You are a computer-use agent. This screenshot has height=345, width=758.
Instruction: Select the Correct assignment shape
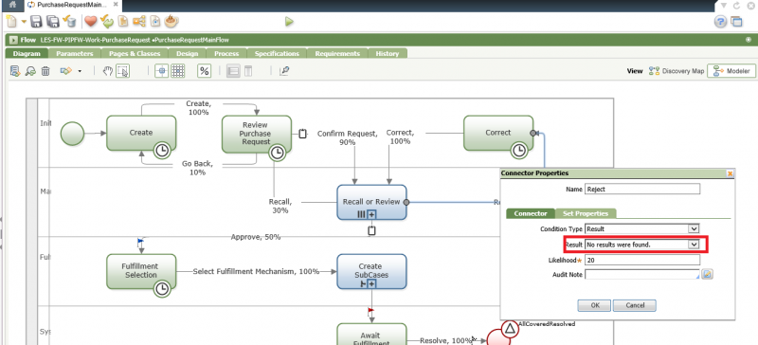[498, 133]
